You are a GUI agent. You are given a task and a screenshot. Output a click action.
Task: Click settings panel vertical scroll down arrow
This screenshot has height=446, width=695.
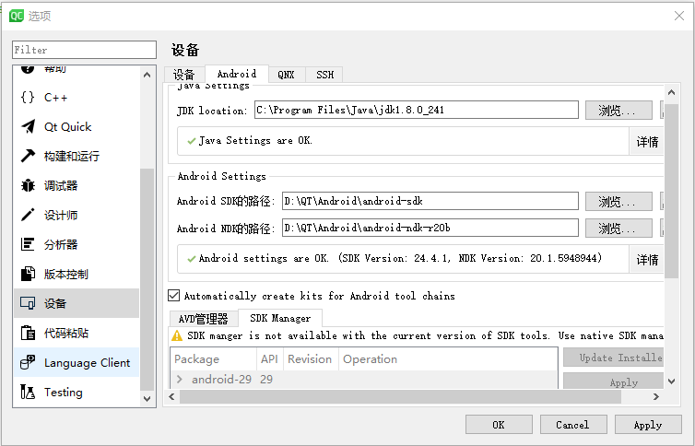tap(672, 381)
